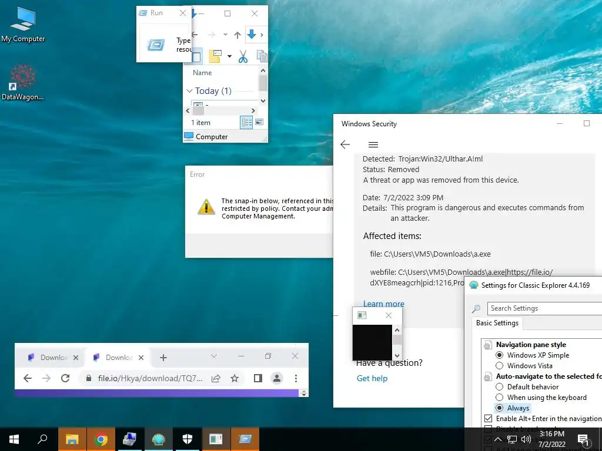Open the network icon in system tray
Screen dimensions: 602x451
tap(512, 439)
